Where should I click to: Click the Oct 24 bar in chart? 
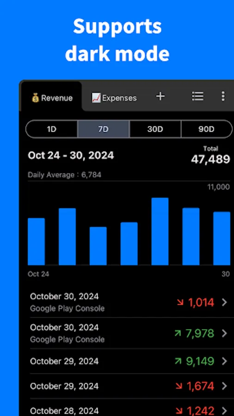37,241
